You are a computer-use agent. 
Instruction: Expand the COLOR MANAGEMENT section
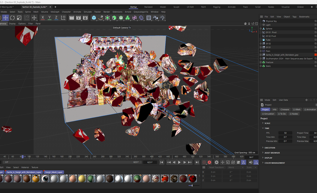(275, 163)
